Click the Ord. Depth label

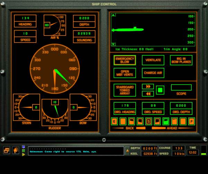click(x=181, y=112)
